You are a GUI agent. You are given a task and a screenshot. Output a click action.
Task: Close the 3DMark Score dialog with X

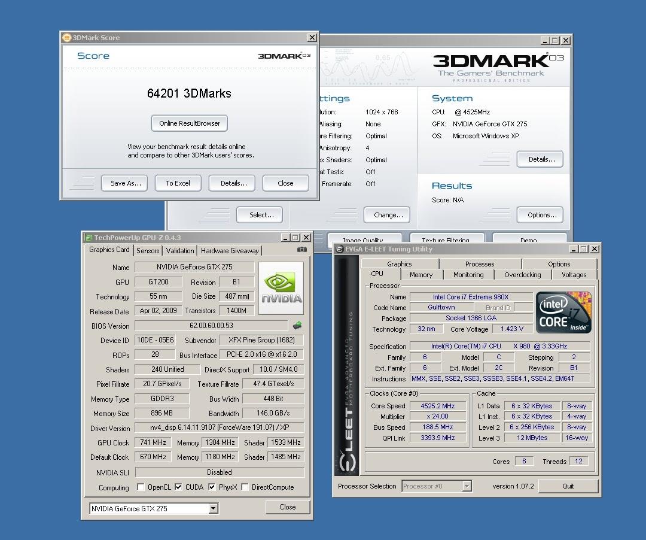coord(312,38)
